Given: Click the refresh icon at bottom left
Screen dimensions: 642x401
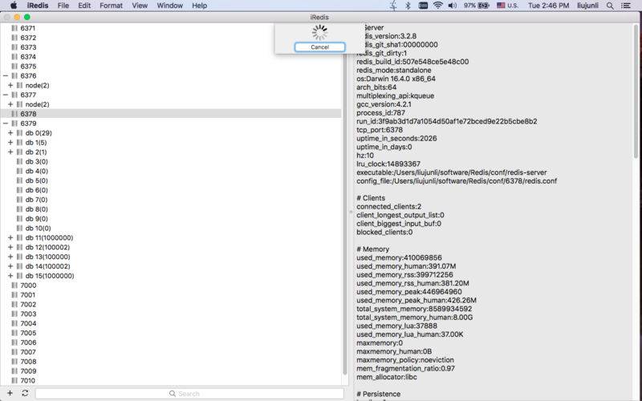Looking at the screenshot, I should pos(25,393).
